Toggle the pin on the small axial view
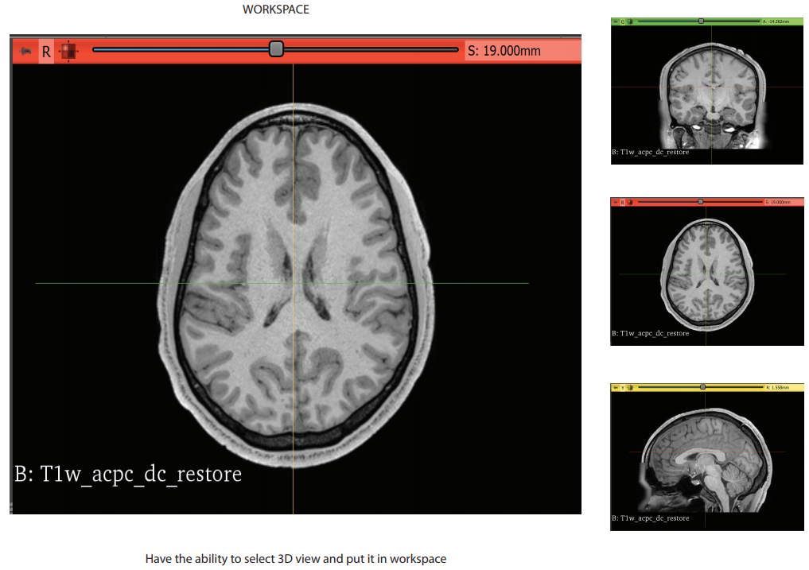Viewport: 809px width, 570px height. click(x=616, y=203)
